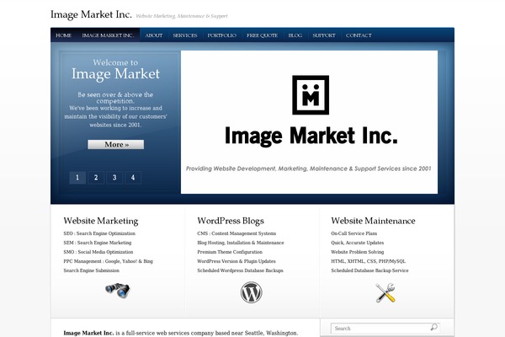
Task: Click 'Scheduled Database Backup Service' text
Action: click(369, 270)
